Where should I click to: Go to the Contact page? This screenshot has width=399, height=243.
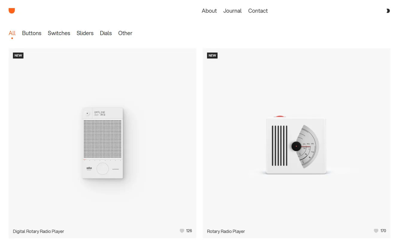pyautogui.click(x=258, y=11)
